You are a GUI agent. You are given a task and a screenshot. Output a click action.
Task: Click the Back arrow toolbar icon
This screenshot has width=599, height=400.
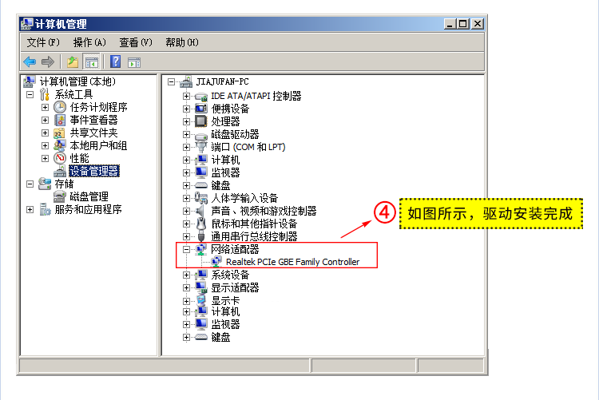point(30,61)
